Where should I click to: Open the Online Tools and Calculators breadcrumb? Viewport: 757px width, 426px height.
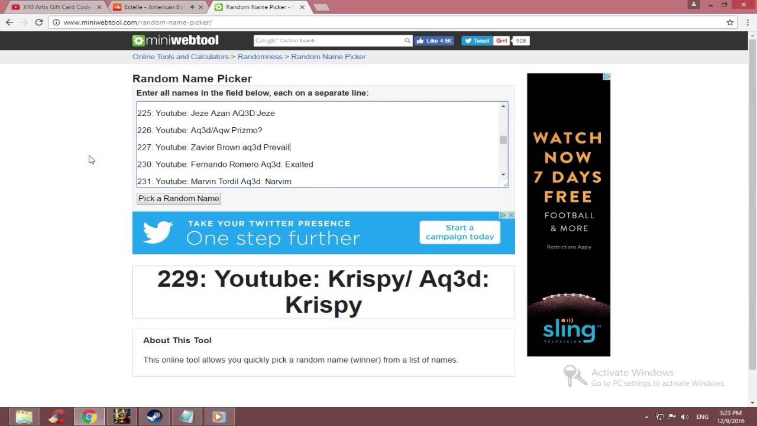(180, 57)
